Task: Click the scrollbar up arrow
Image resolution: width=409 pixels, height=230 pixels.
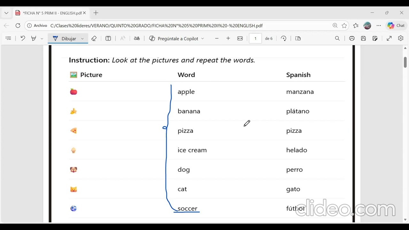Action: (405, 48)
